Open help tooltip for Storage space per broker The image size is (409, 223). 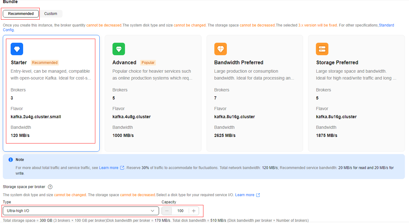point(50,187)
